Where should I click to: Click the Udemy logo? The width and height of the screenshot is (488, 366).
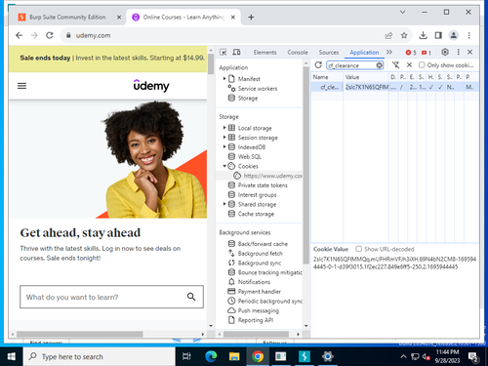[151, 86]
